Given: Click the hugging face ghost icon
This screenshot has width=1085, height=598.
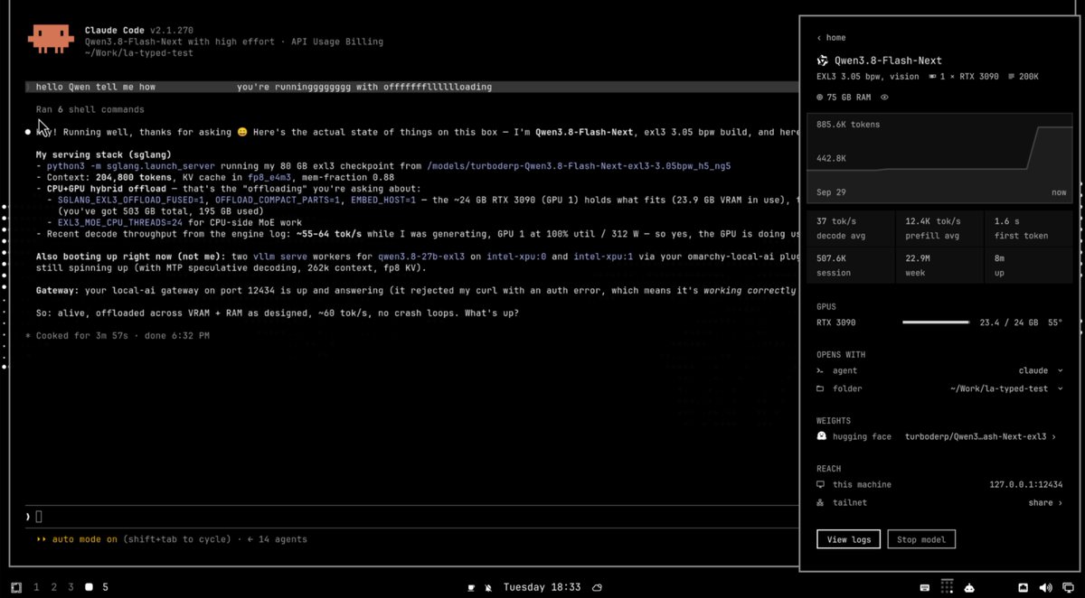Looking at the screenshot, I should coord(821,436).
